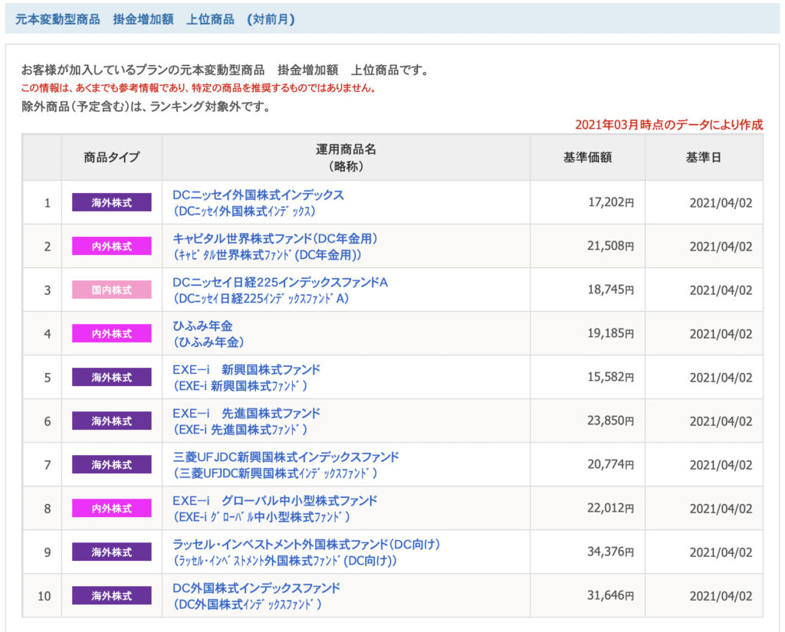Open EXE-i 新興国株式ファンド link
This screenshot has height=632, width=785.
coord(246,369)
